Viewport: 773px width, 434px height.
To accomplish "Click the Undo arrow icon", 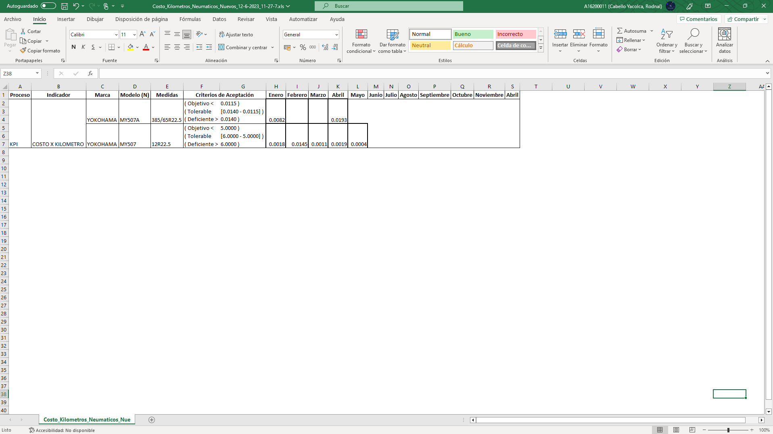I will (x=76, y=6).
